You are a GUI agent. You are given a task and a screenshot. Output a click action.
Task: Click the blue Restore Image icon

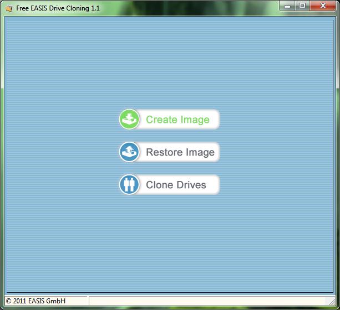[x=129, y=152]
